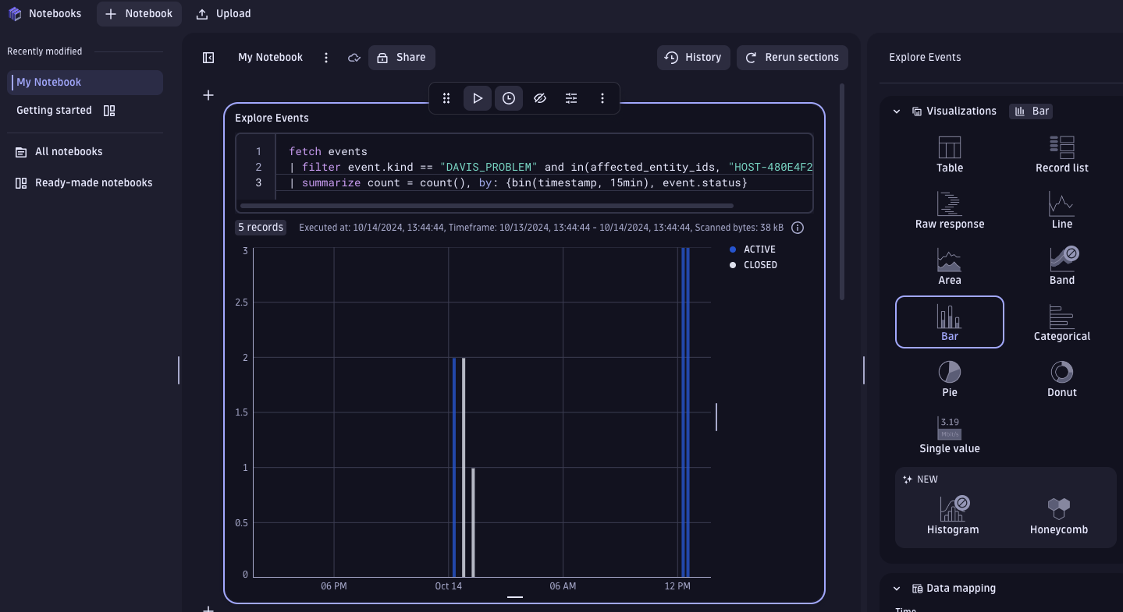Select the Line chart visualization
Viewport: 1123px width, 612px height.
(x=1061, y=209)
